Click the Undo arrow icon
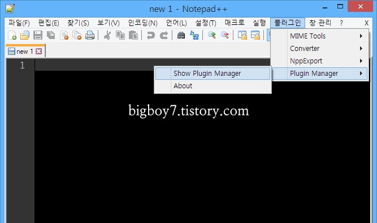This screenshot has height=223, width=377. point(151,35)
